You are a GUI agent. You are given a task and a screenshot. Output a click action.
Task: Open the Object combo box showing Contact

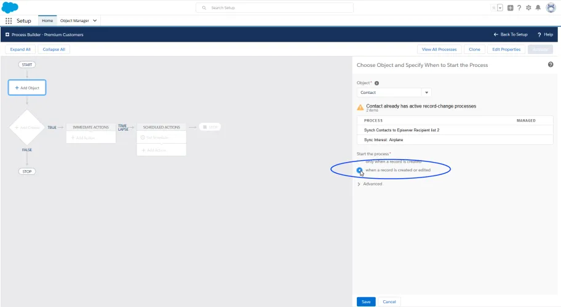(x=394, y=93)
